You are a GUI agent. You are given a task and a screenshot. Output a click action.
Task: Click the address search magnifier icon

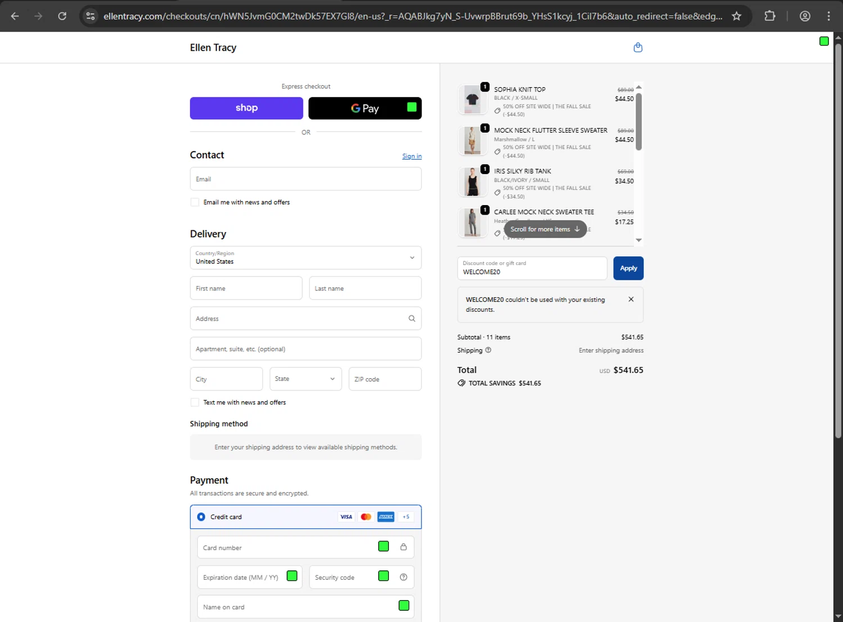(412, 319)
